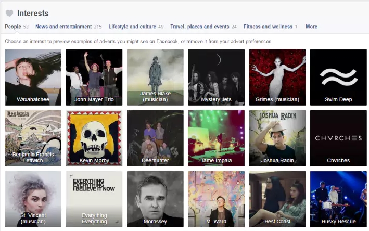Select the Fitness and wellness tab
The width and height of the screenshot is (369, 231).
(x=270, y=27)
